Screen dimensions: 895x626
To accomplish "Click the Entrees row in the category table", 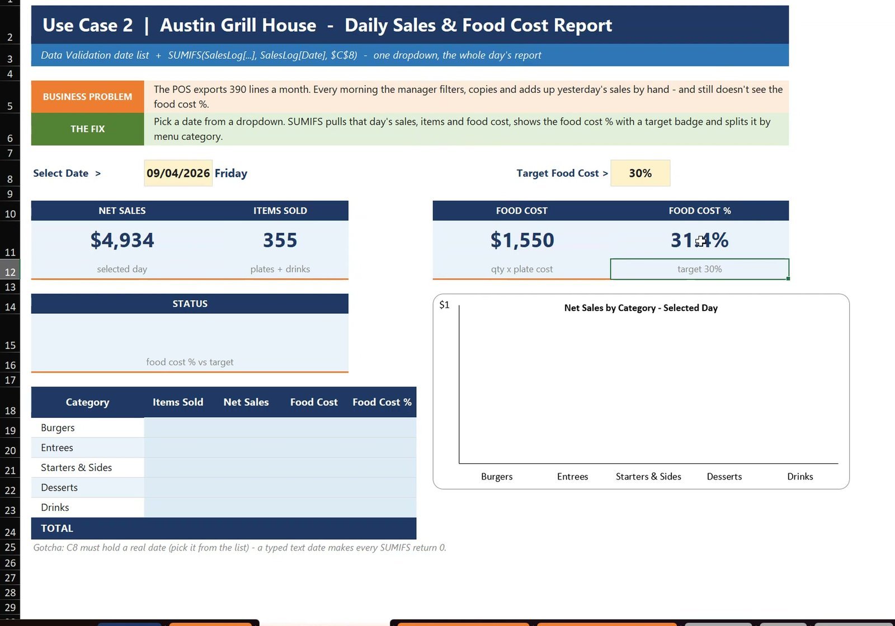I will click(x=224, y=448).
